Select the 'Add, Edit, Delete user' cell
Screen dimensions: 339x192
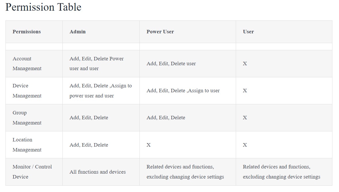pyautogui.click(x=171, y=64)
